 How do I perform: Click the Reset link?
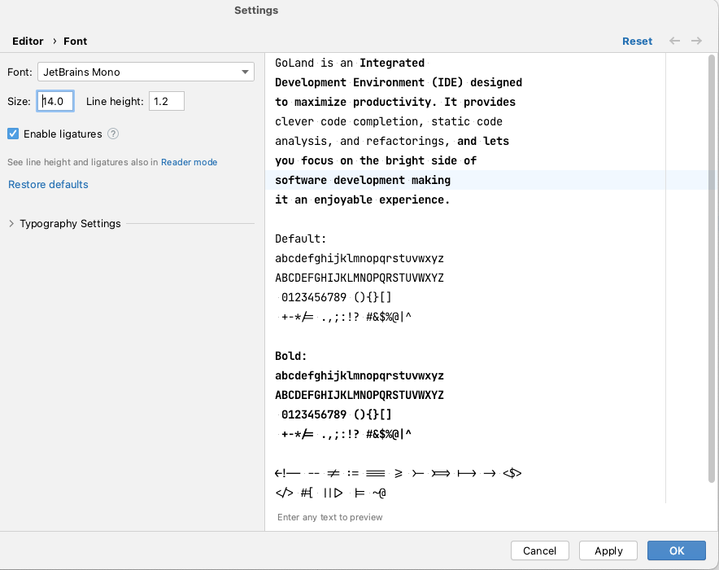click(637, 41)
